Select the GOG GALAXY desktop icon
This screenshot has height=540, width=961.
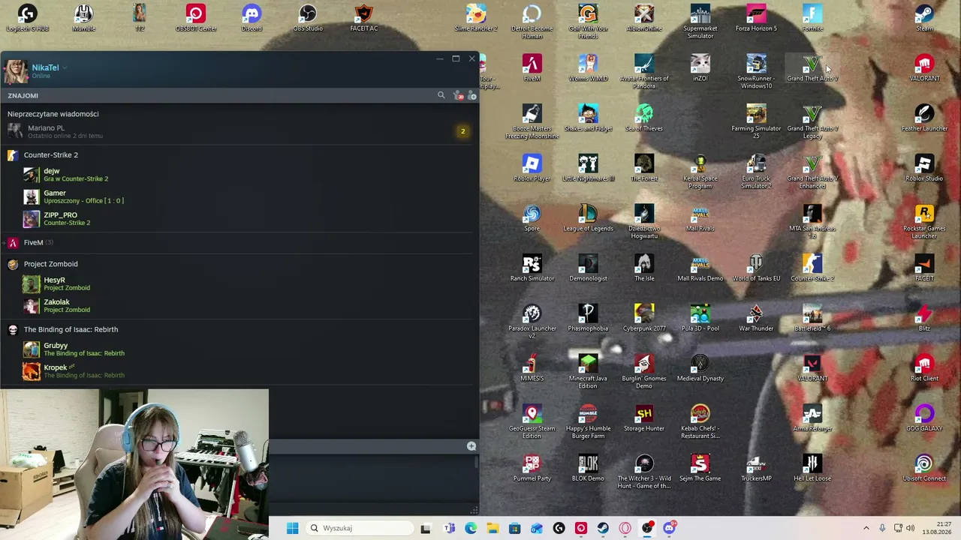(924, 418)
